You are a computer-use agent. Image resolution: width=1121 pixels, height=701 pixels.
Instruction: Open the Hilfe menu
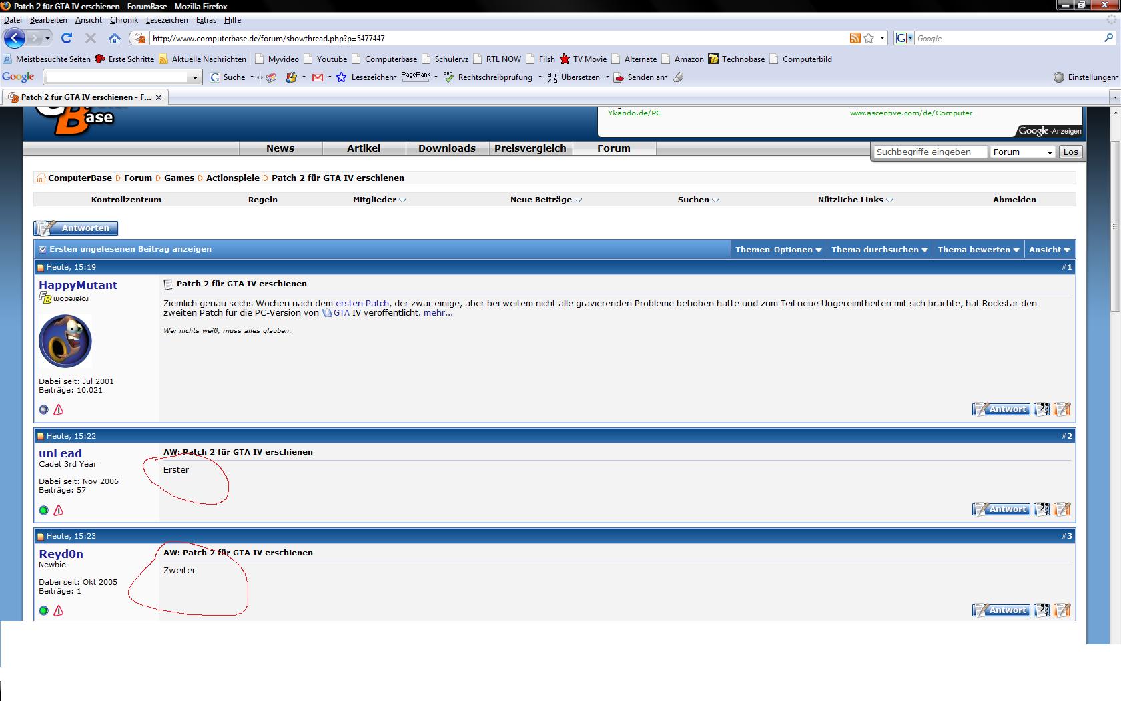point(232,20)
